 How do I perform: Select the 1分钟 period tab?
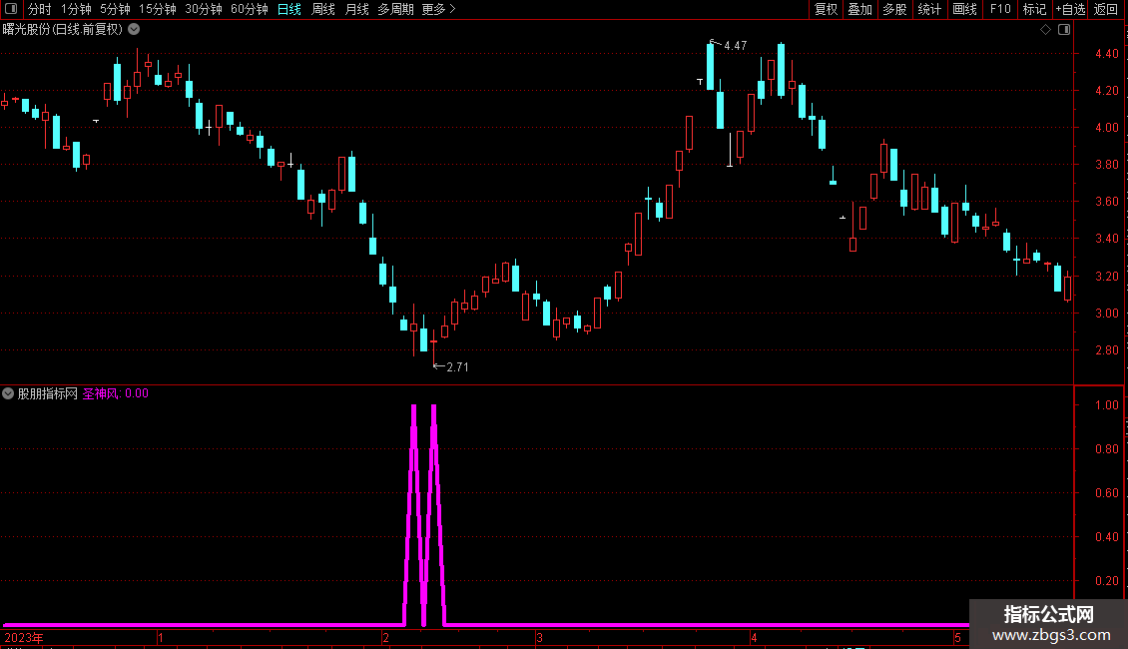(76, 9)
